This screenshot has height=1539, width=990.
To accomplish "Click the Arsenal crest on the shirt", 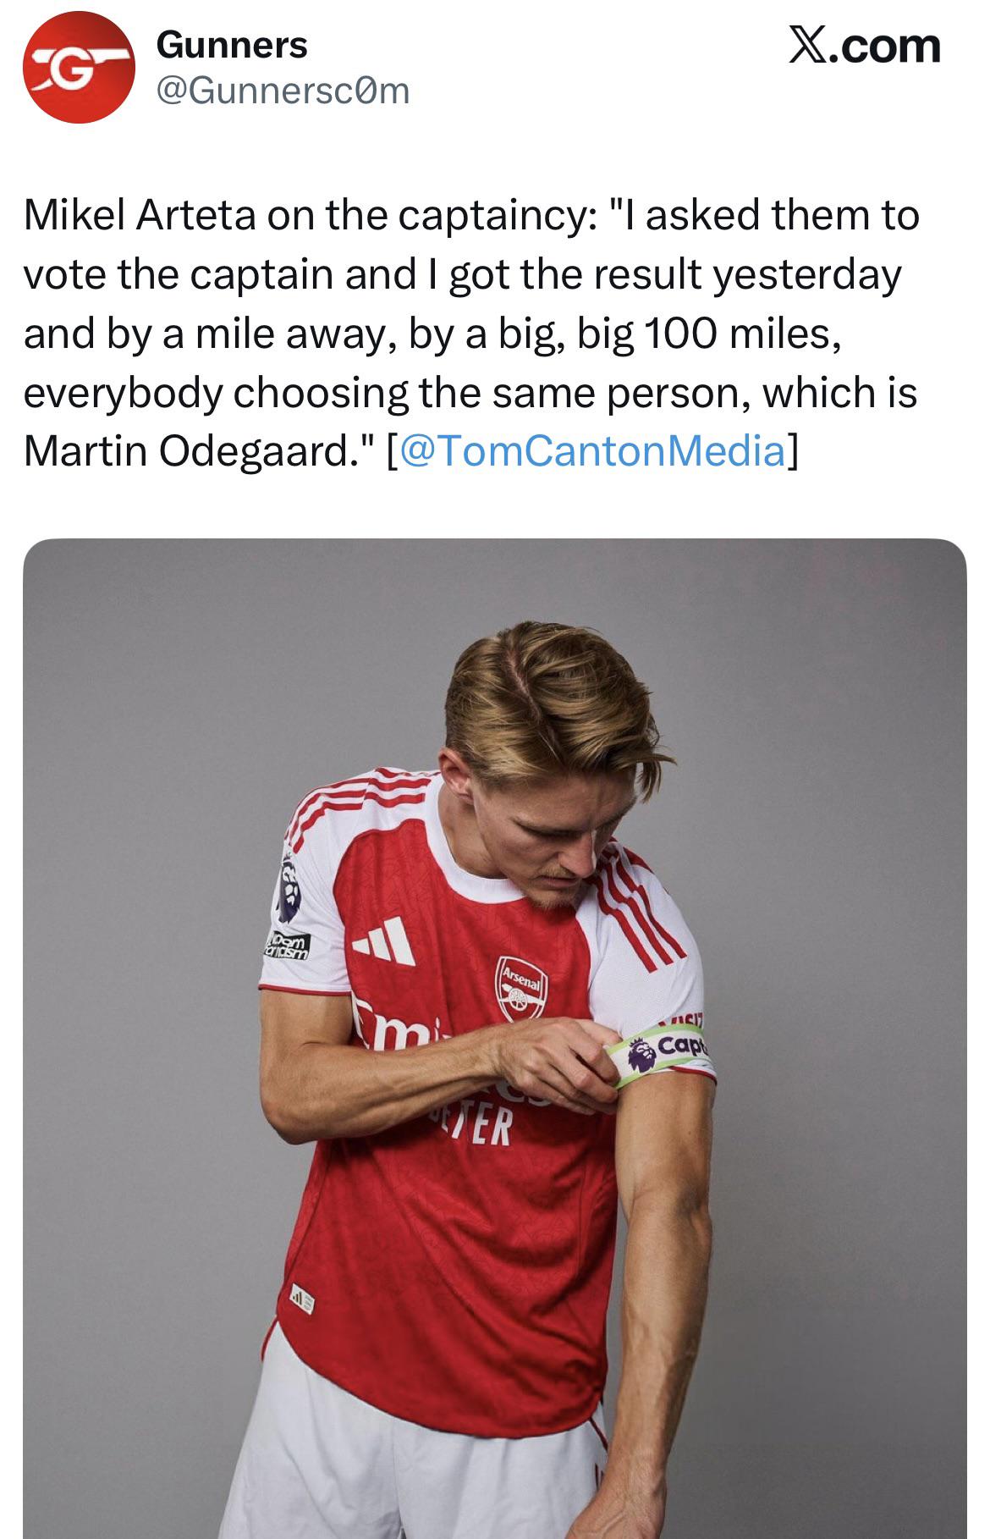I will [520, 988].
